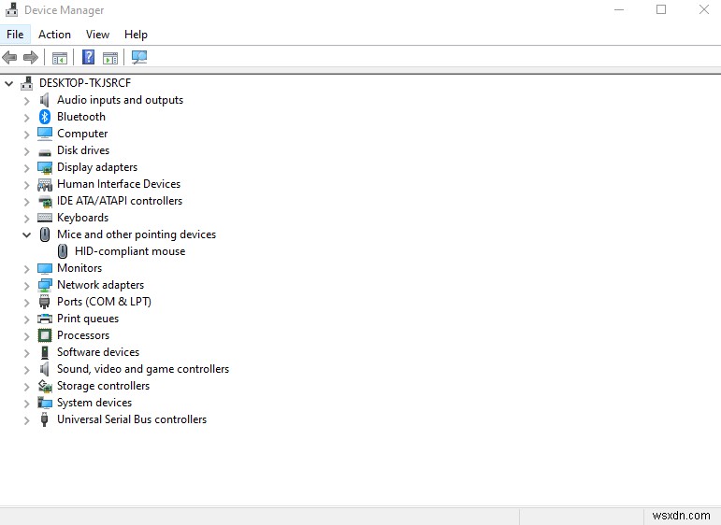Open the Help menu
Image resolution: width=721 pixels, height=525 pixels.
136,35
